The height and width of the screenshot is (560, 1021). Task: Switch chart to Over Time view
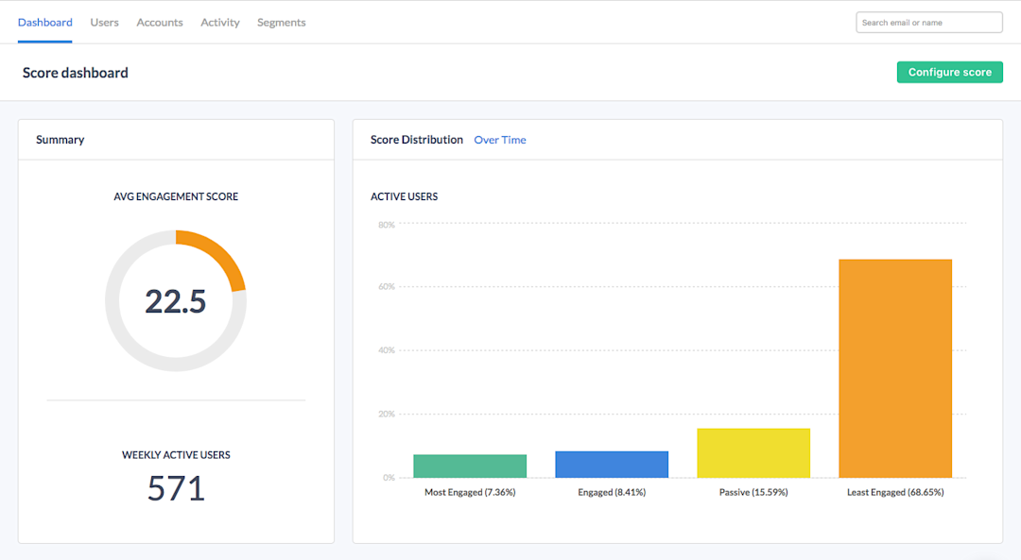coord(500,140)
